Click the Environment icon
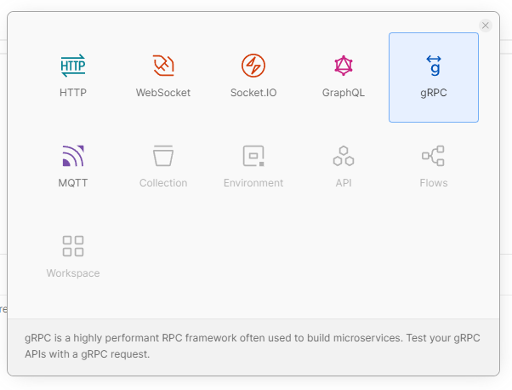 (x=253, y=156)
